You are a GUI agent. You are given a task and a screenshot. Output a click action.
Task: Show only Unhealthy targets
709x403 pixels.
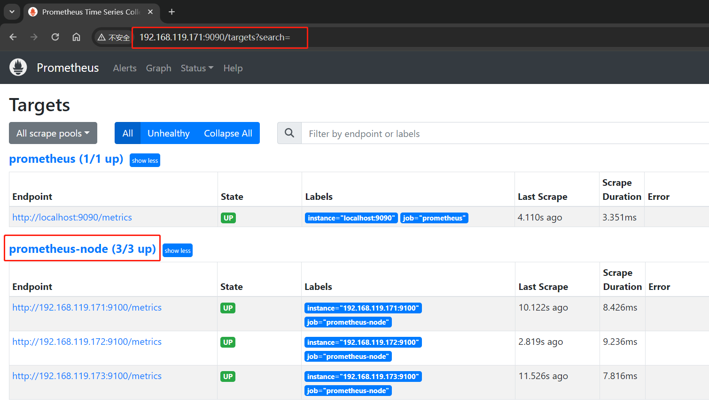168,133
